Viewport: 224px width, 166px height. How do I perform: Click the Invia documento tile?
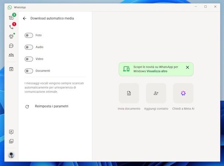pyautogui.click(x=129, y=93)
